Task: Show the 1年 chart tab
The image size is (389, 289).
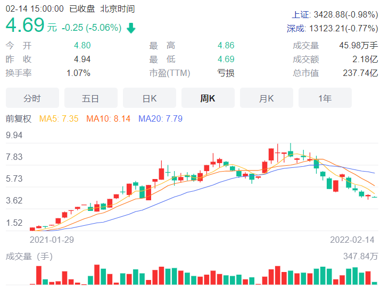Action: pyautogui.click(x=325, y=98)
